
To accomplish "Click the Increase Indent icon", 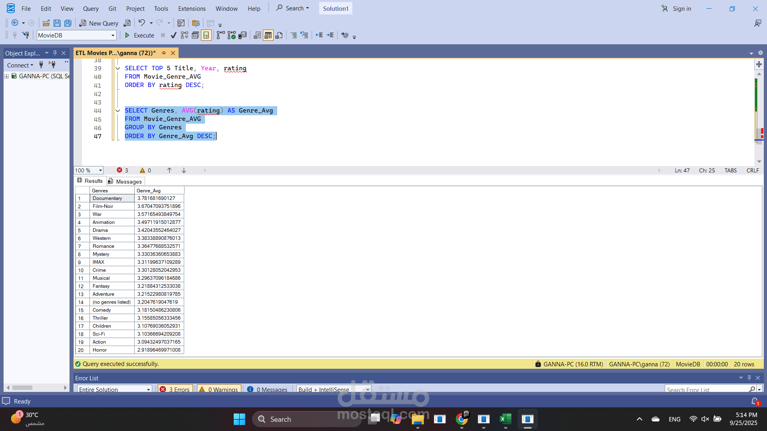I will [330, 36].
